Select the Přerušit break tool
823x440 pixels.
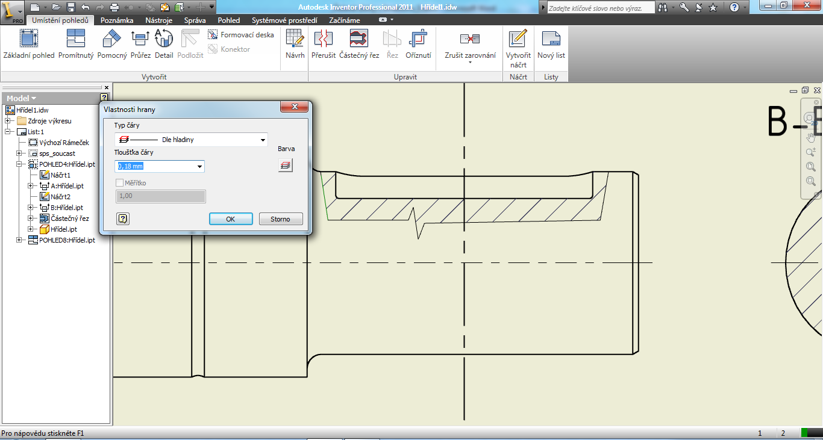click(x=324, y=44)
